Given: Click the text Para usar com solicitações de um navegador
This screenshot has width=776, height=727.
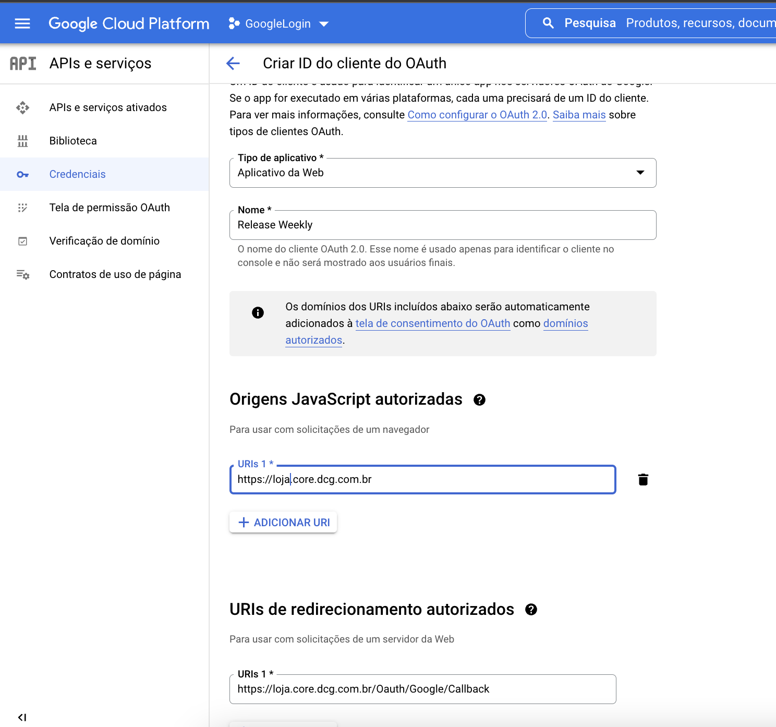Looking at the screenshot, I should pyautogui.click(x=330, y=429).
